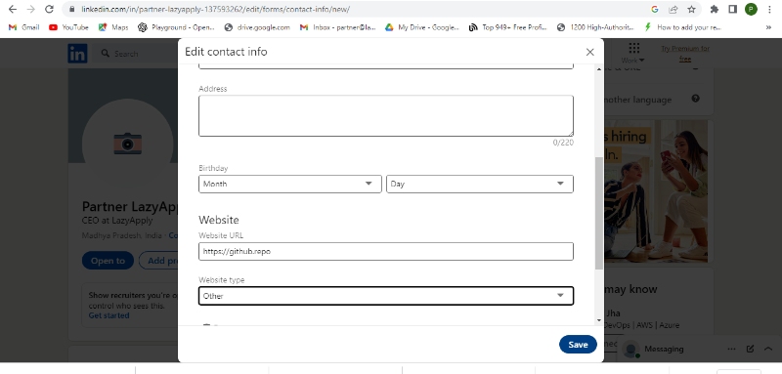
Task: Open Maps bookmark
Action: coord(113,27)
